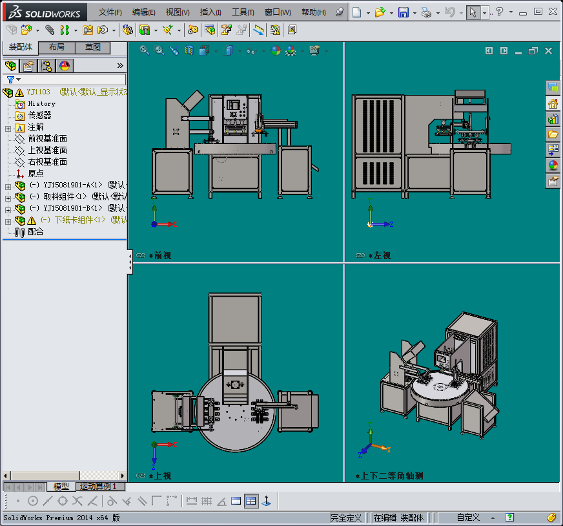Click the Print icon in the toolbar

[x=425, y=12]
